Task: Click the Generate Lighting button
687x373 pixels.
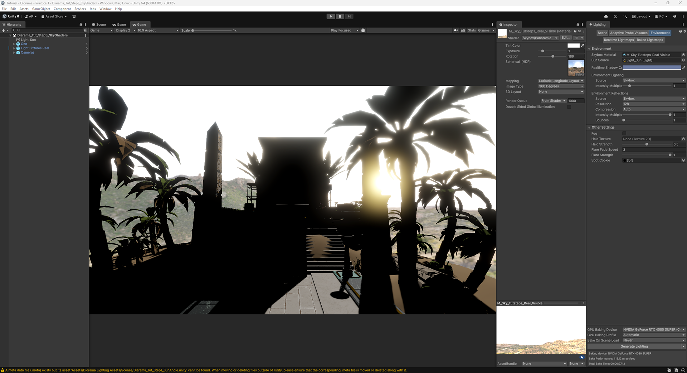Action: pyautogui.click(x=634, y=347)
